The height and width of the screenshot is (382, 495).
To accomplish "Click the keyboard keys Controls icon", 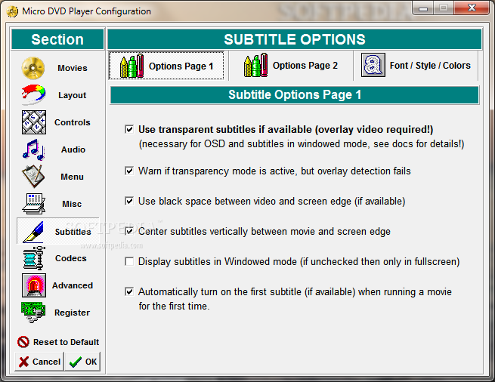I will (x=34, y=122).
